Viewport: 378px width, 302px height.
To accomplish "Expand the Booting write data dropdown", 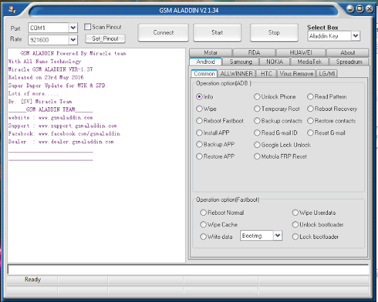I will tap(278, 235).
